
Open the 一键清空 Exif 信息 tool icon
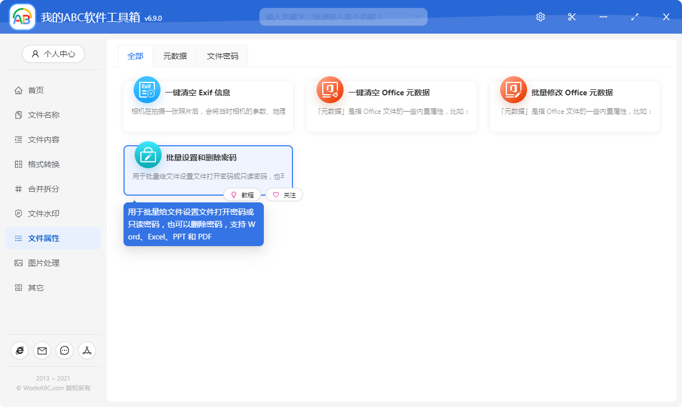(148, 89)
